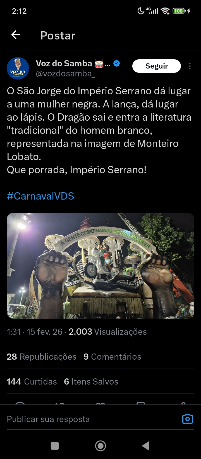This screenshot has height=459, width=201.
Task: Open the carnival float photo
Action: coord(100,266)
